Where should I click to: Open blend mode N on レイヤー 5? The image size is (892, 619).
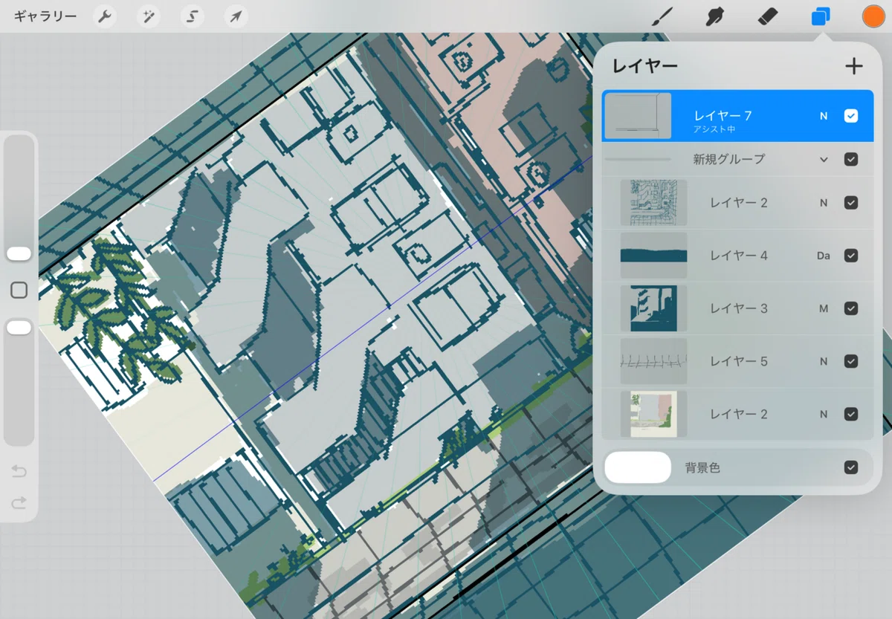click(824, 361)
